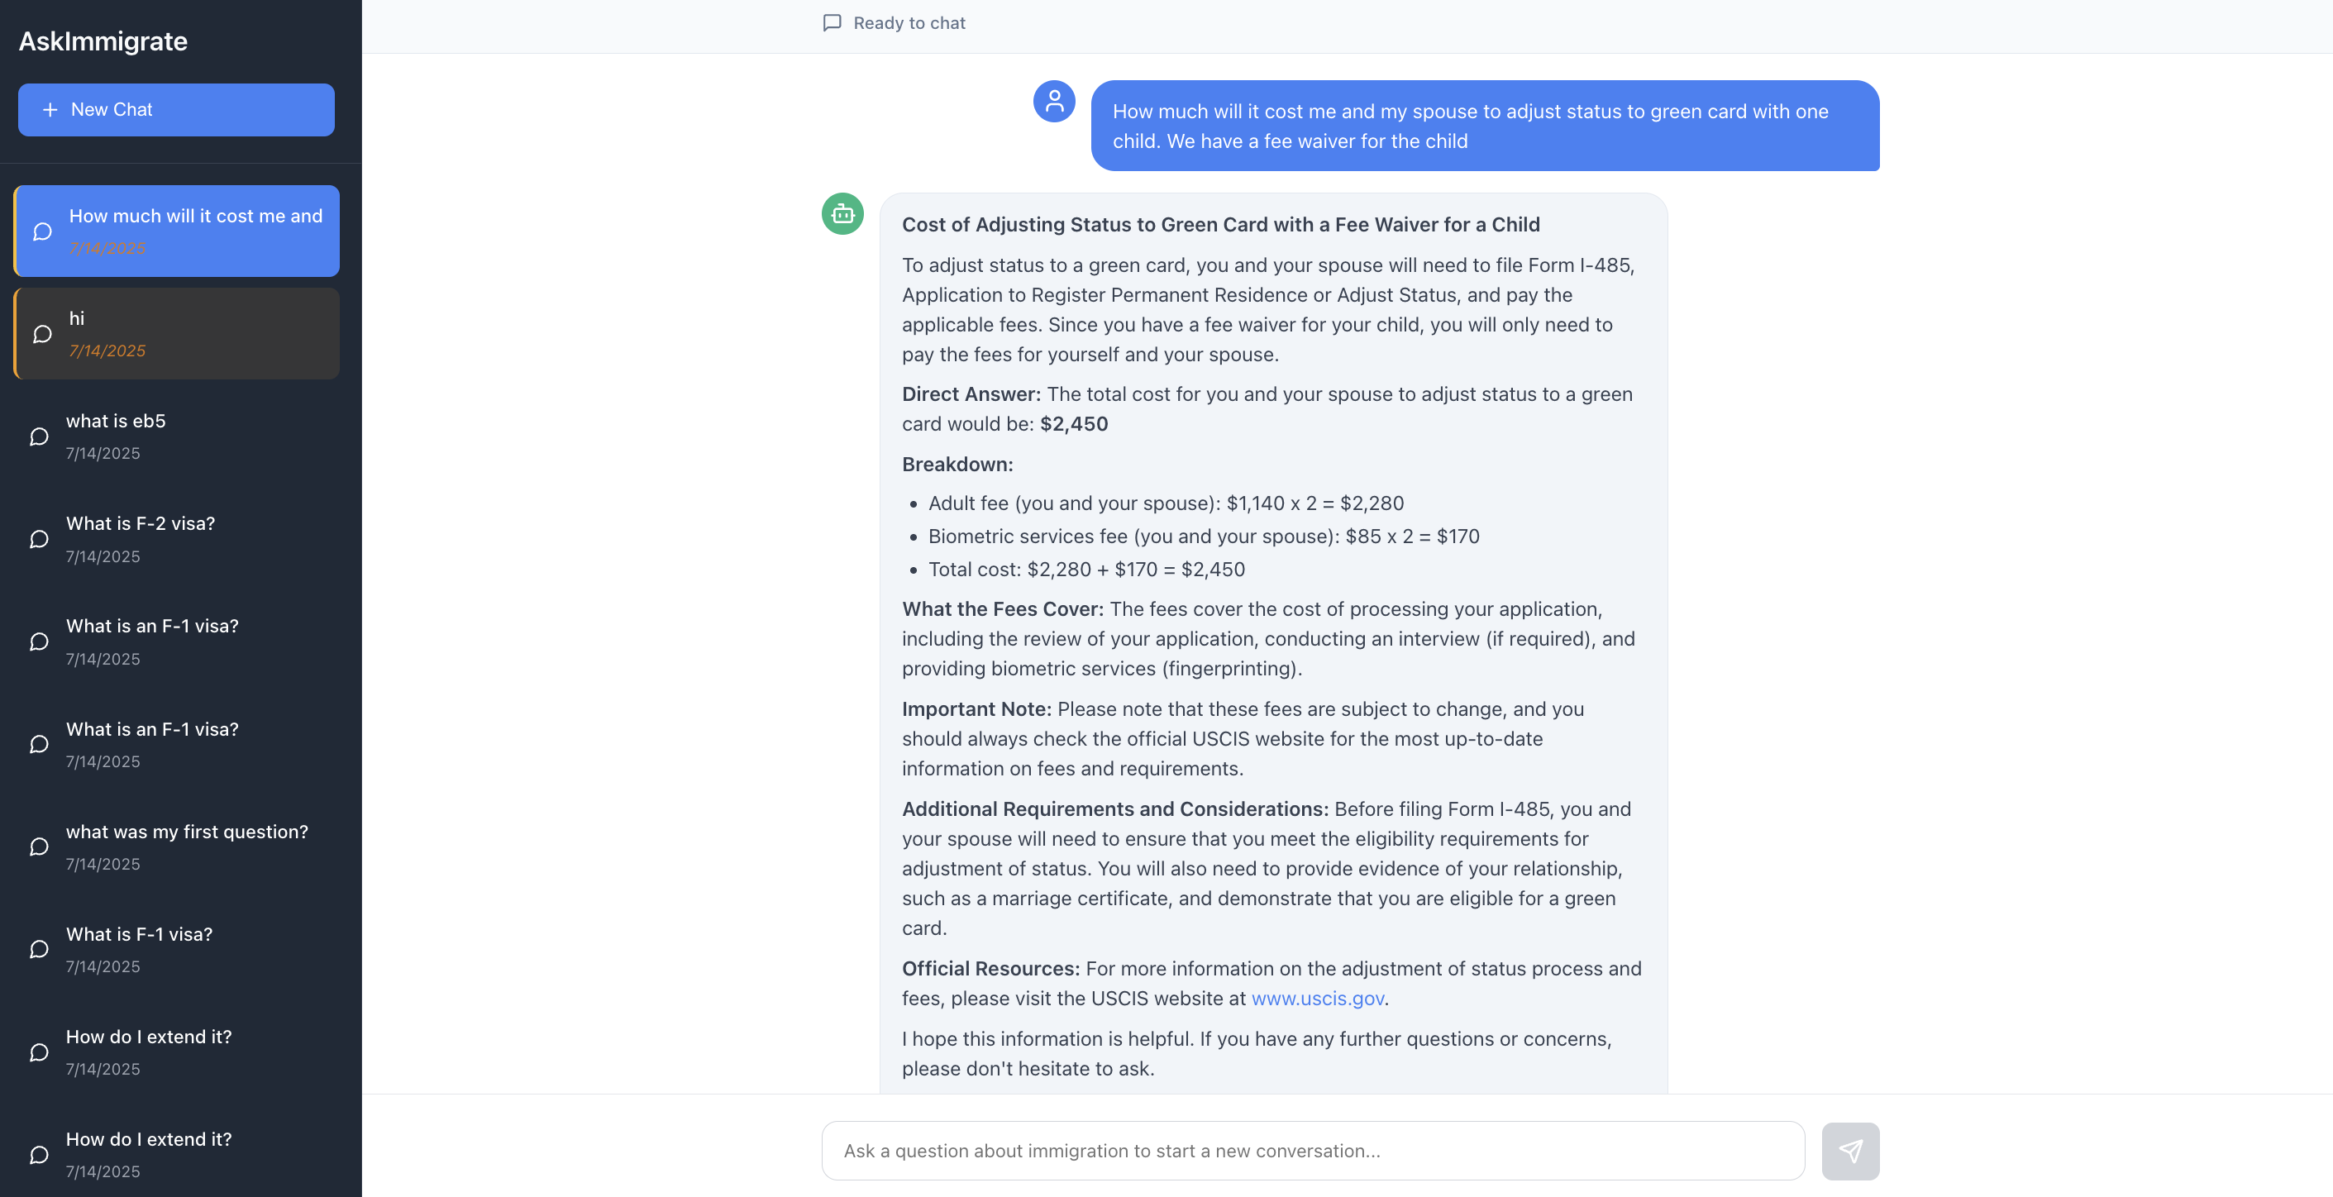Open the 'hi' conversation
Image resolution: width=2333 pixels, height=1197 pixels.
click(x=176, y=333)
